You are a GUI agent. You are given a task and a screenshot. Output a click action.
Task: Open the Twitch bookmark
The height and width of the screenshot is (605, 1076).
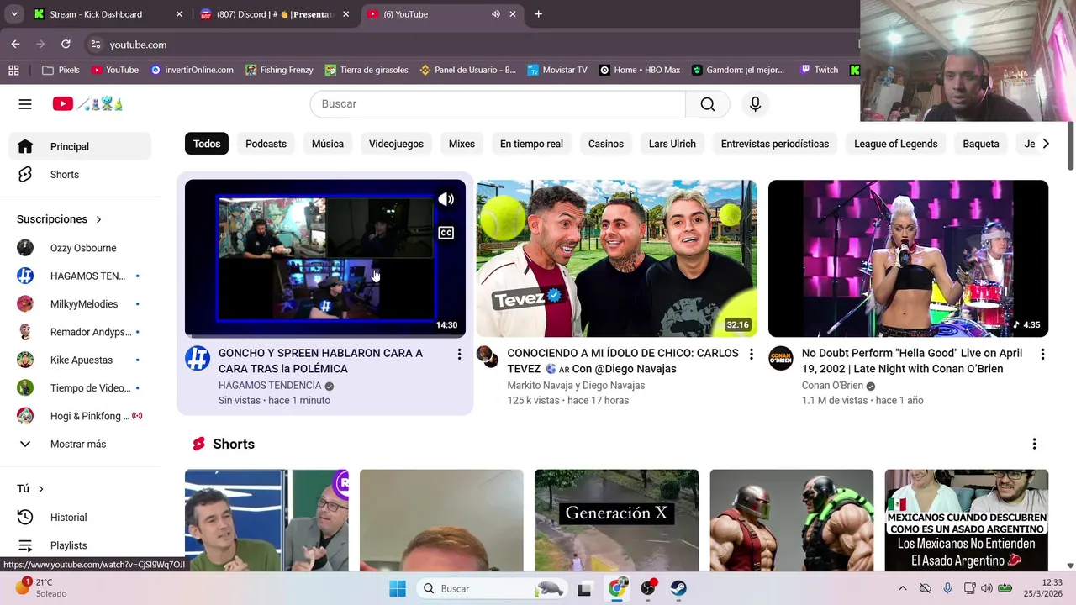pyautogui.click(x=819, y=70)
